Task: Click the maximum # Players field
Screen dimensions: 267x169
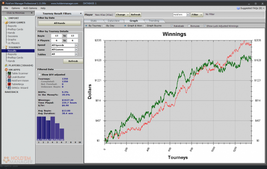Action: pos(72,40)
